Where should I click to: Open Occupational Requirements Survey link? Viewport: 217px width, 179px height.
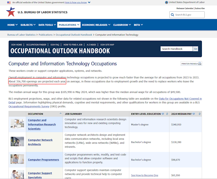29,106
